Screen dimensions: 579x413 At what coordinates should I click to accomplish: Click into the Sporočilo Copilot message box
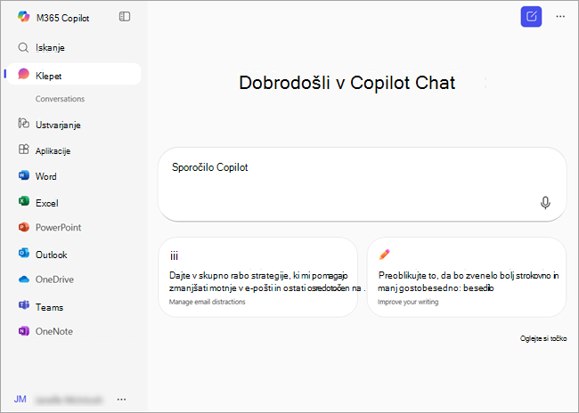click(x=362, y=184)
